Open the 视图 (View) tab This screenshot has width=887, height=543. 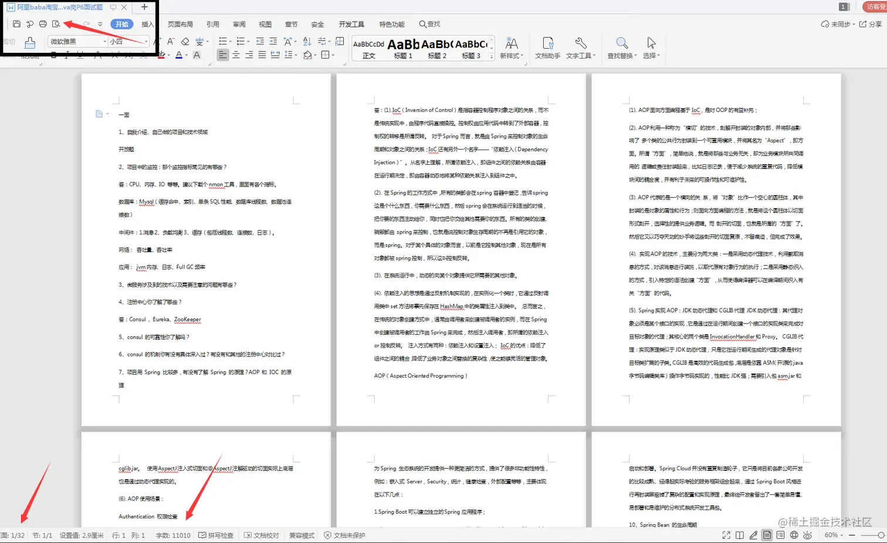[265, 24]
